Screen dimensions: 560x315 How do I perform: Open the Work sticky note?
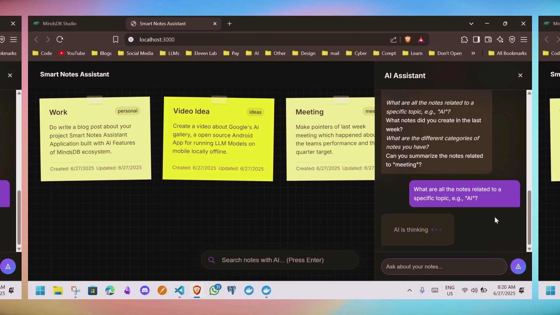coord(96,139)
